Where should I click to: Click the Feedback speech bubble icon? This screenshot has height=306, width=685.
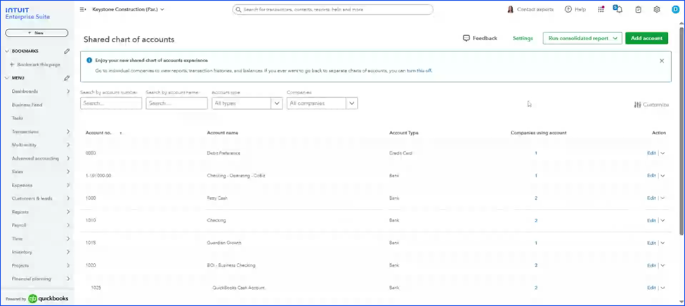coord(466,38)
